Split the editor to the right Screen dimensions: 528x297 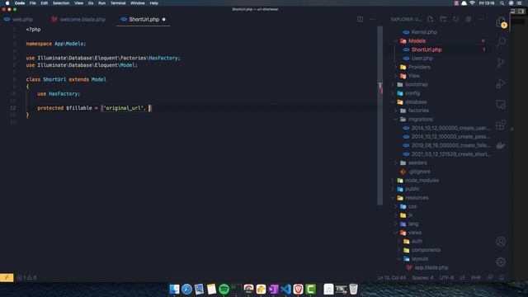[x=360, y=19]
